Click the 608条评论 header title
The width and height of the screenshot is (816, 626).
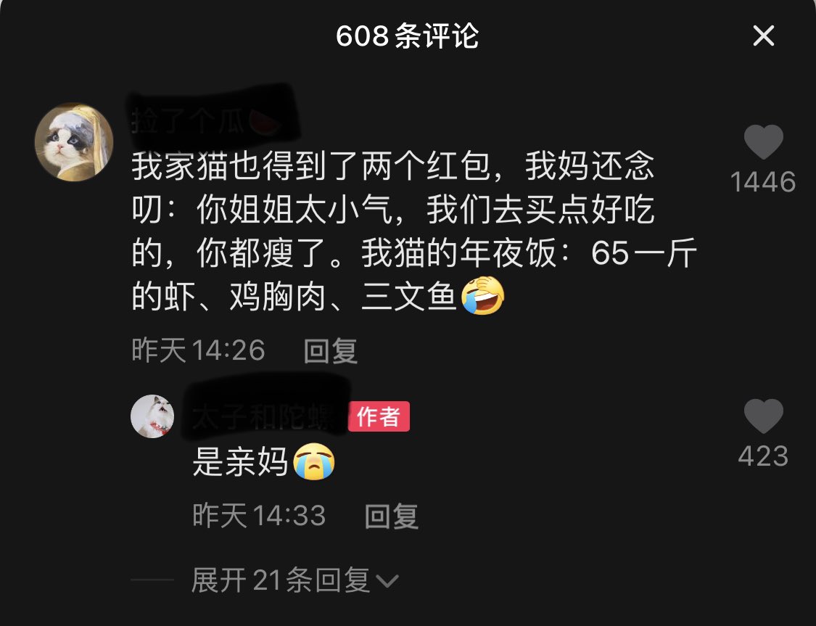(x=407, y=36)
